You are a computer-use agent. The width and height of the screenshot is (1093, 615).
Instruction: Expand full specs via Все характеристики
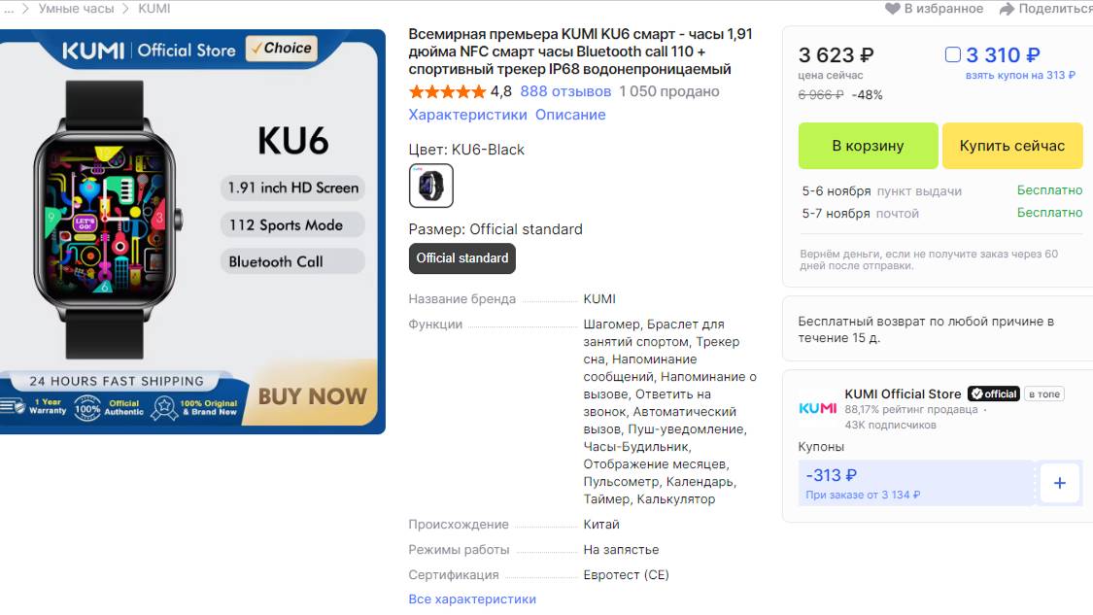(472, 599)
